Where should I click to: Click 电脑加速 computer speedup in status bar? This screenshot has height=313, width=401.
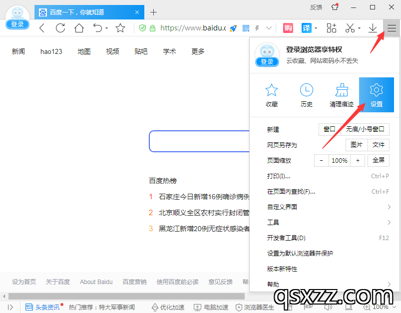(211, 307)
